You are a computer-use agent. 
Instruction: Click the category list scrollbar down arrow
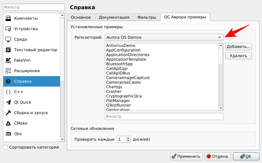tap(62, 139)
